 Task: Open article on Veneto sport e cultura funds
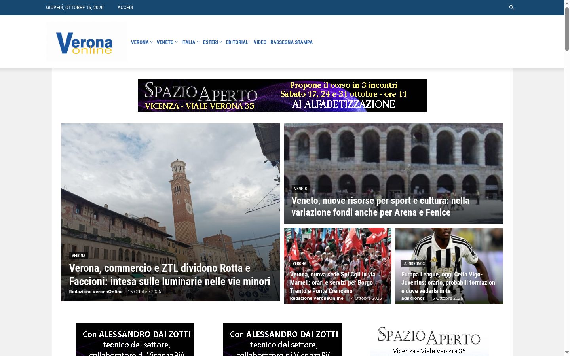point(380,206)
